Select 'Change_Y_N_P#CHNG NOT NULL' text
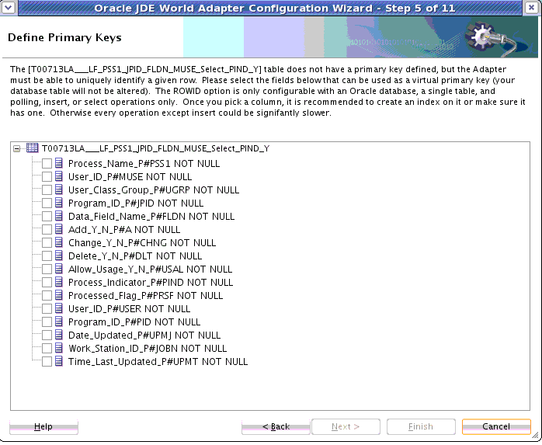This screenshot has height=445, width=542. click(142, 243)
